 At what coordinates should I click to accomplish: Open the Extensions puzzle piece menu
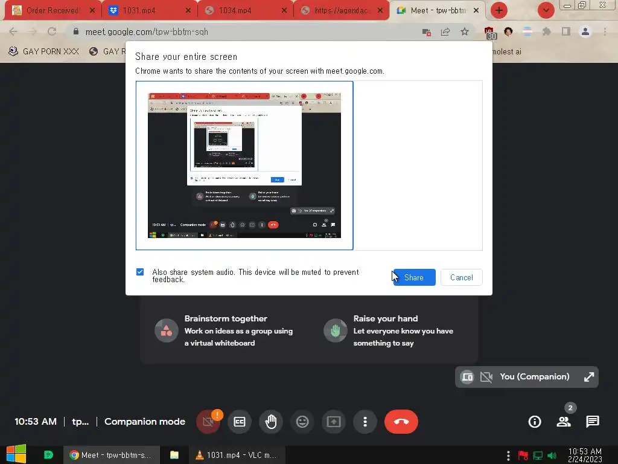coord(546,31)
